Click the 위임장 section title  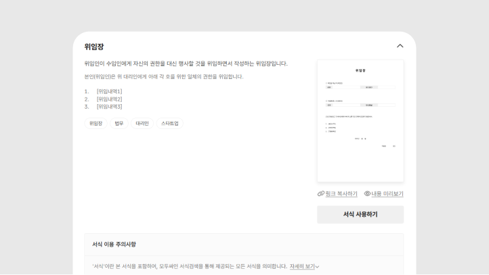[94, 47]
